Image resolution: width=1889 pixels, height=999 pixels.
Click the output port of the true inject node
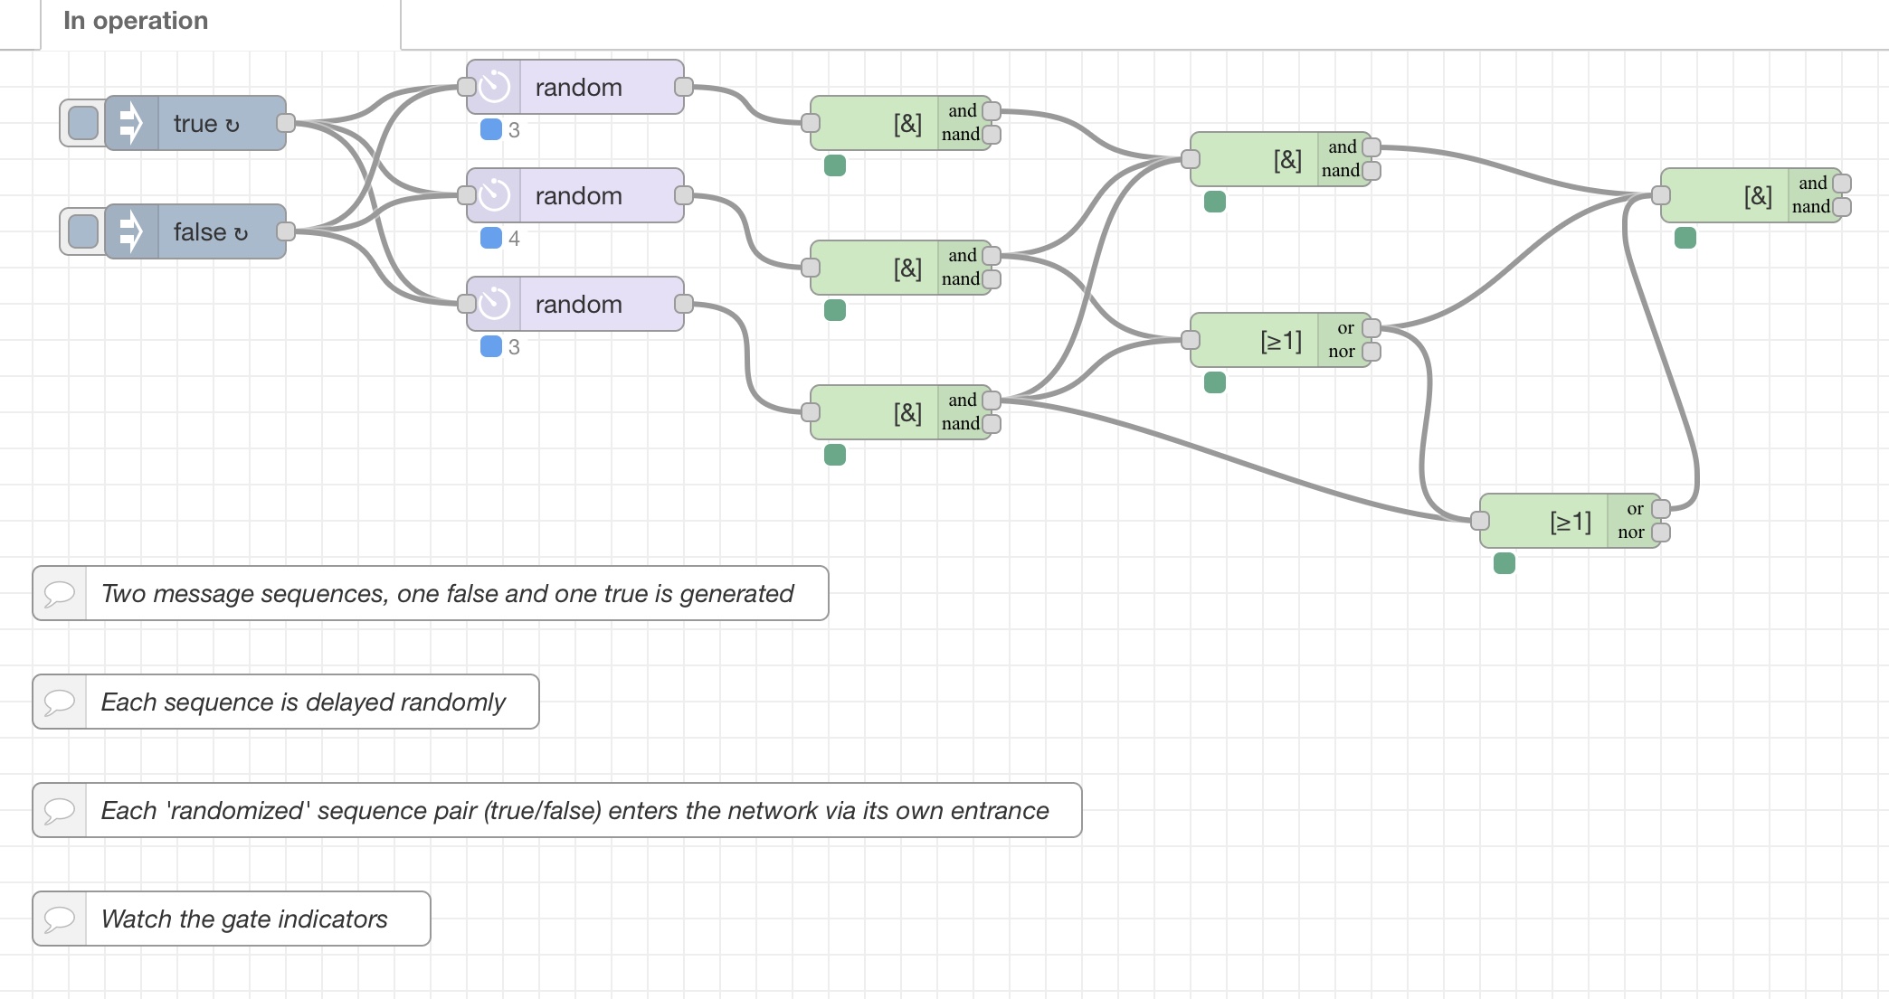(x=286, y=123)
